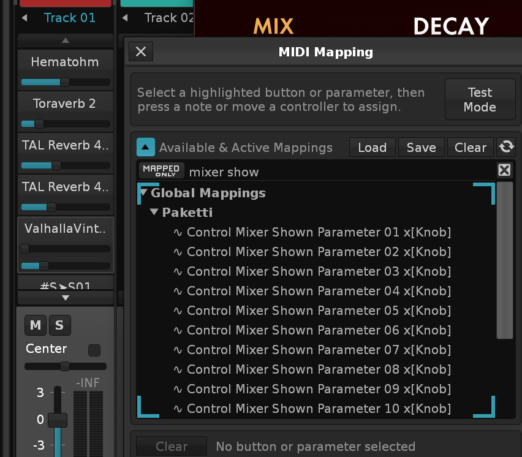Solo the track with S button

coord(59,325)
